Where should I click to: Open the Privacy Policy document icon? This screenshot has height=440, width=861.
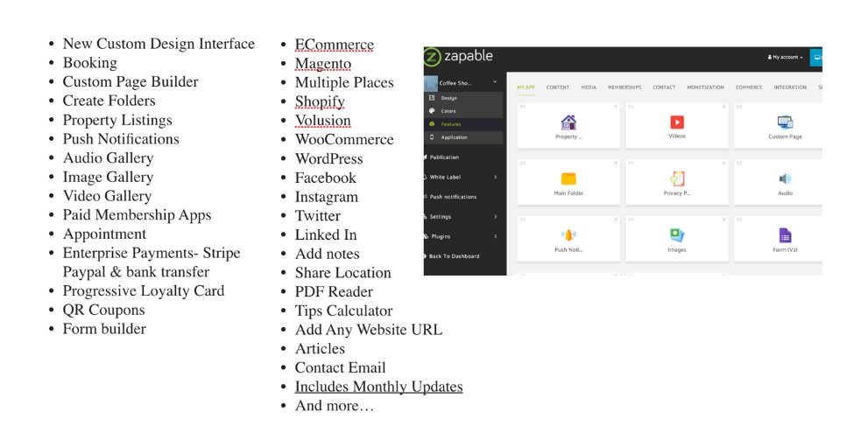tap(676, 178)
